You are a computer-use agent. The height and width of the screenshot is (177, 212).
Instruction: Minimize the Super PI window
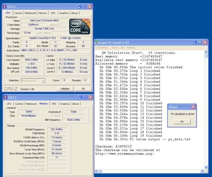point(195,42)
